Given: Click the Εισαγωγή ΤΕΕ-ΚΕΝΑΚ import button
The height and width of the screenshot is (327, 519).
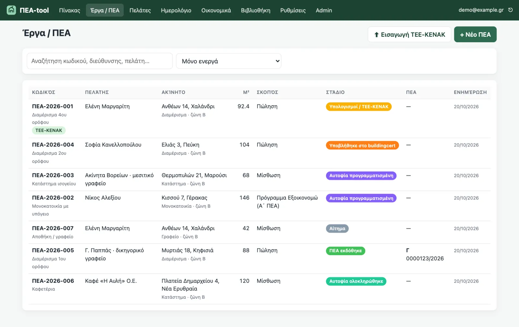Looking at the screenshot, I should pos(409,34).
